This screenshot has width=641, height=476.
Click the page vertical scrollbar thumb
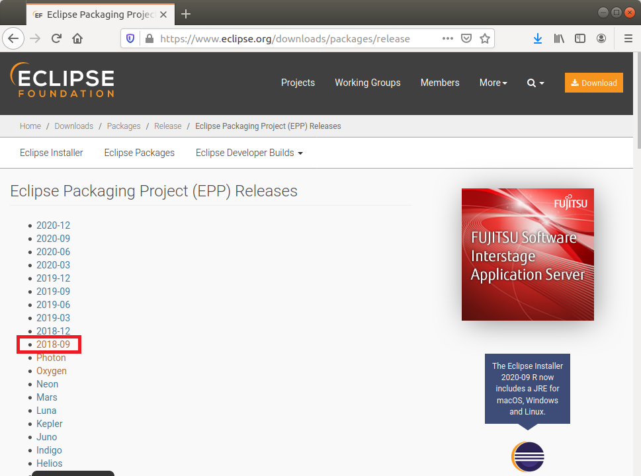[638, 100]
